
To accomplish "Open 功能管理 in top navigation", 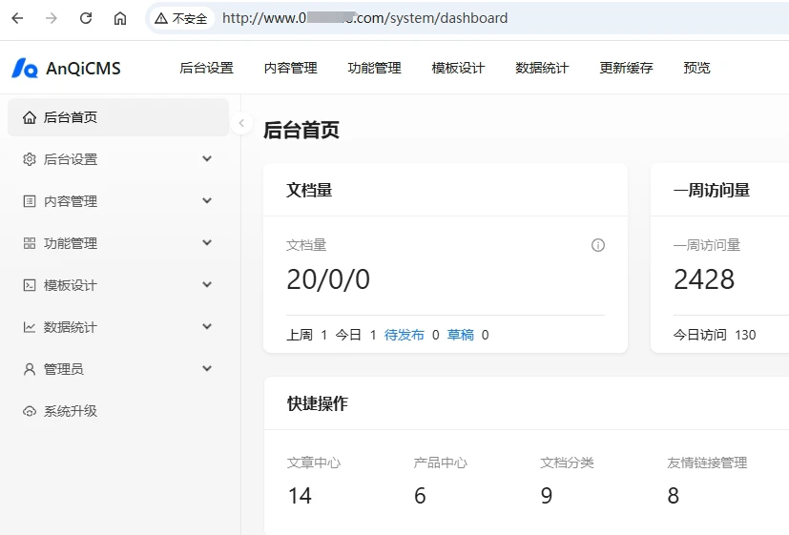I will (375, 68).
